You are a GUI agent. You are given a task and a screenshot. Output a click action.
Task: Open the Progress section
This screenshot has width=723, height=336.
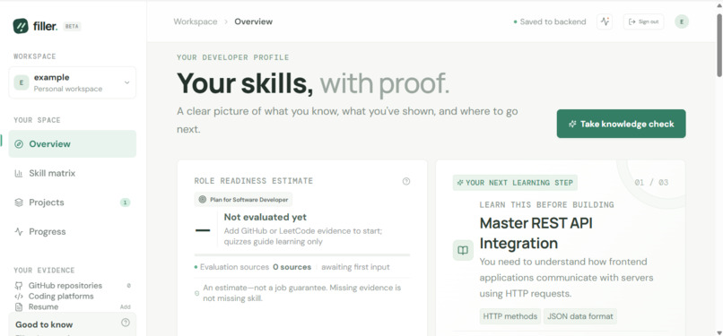tap(73, 231)
